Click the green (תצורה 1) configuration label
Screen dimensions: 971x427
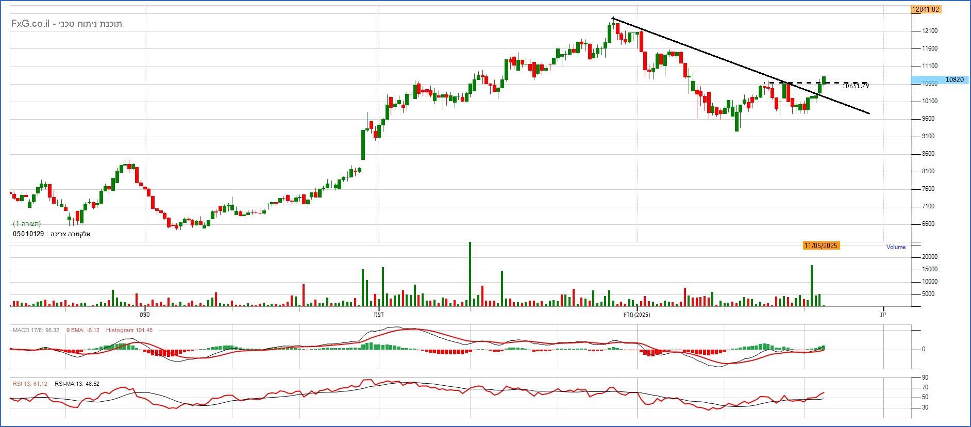pos(27,223)
